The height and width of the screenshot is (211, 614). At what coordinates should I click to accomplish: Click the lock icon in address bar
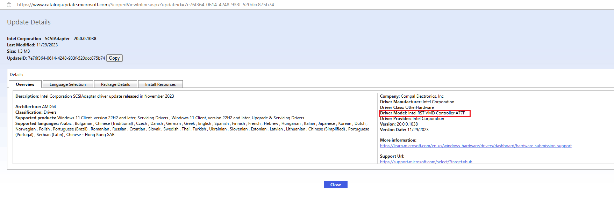(x=9, y=5)
